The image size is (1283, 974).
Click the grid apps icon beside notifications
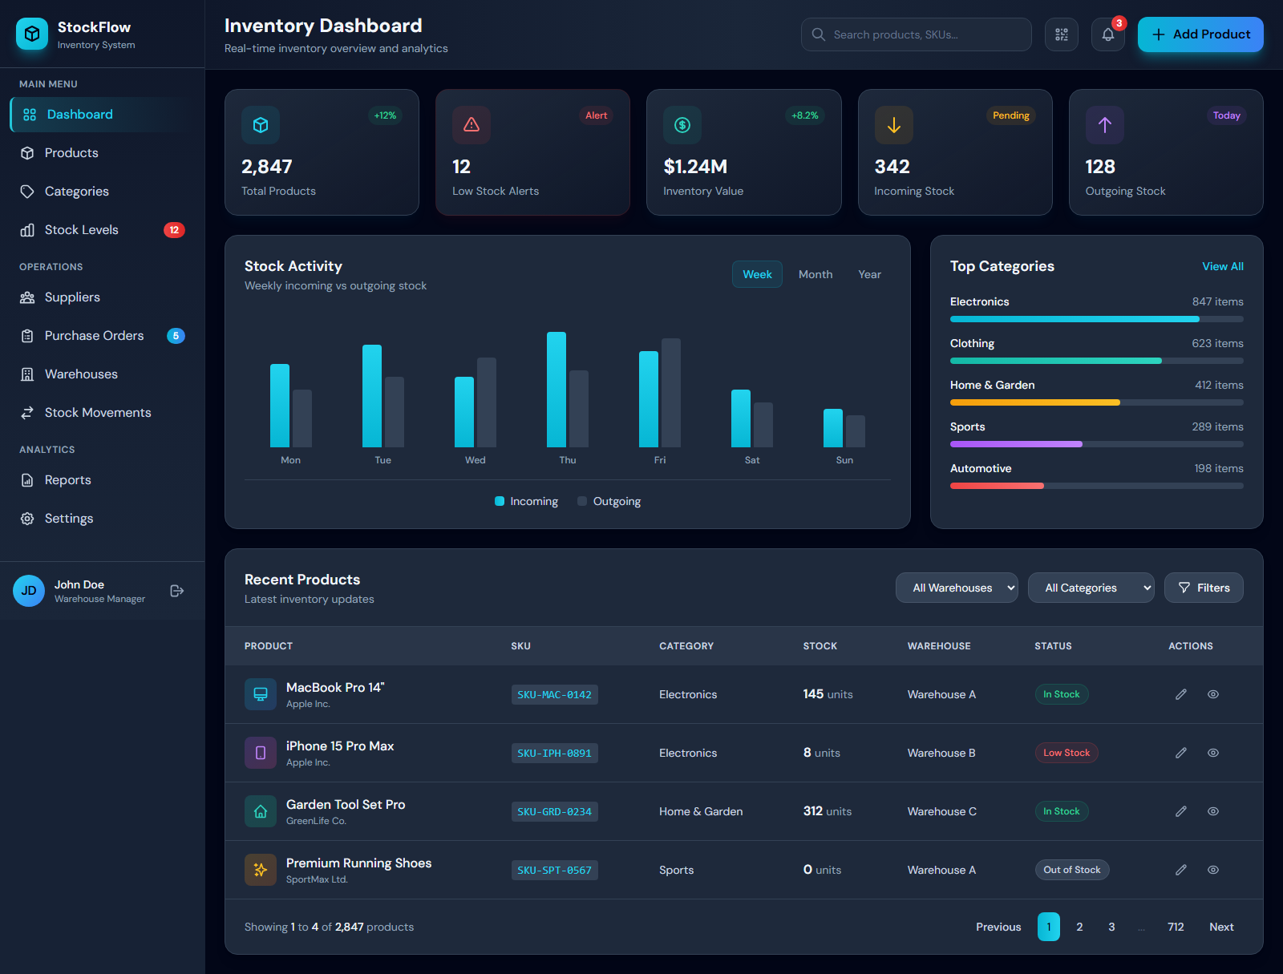[1061, 34]
